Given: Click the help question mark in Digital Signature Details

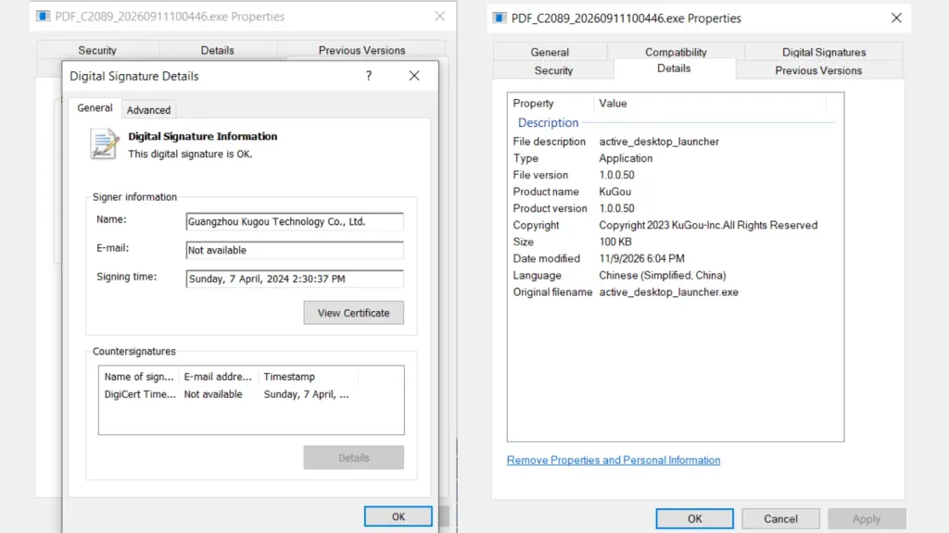Looking at the screenshot, I should 369,76.
